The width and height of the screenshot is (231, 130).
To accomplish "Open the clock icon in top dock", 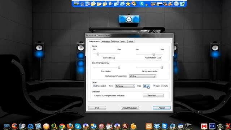I will tap(176, 4).
